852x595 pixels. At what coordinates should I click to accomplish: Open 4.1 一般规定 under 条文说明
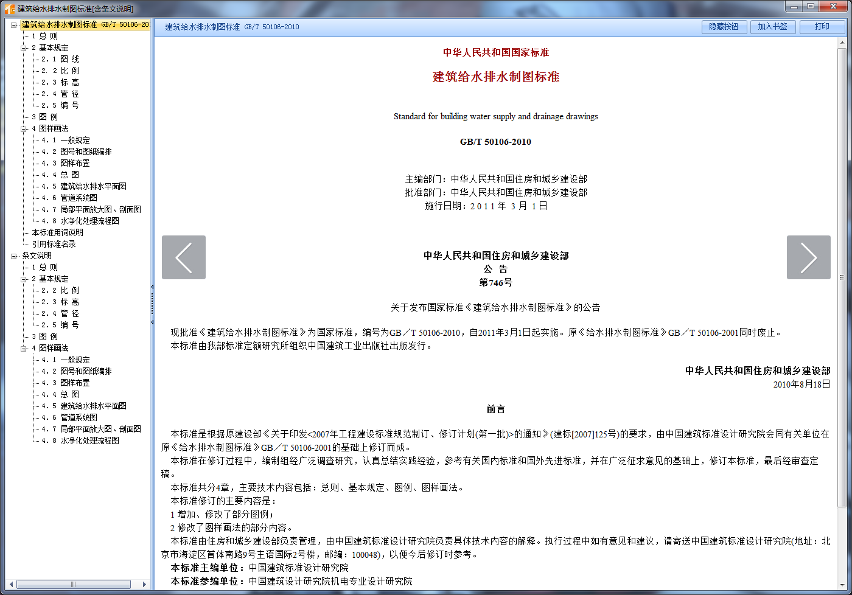point(66,360)
